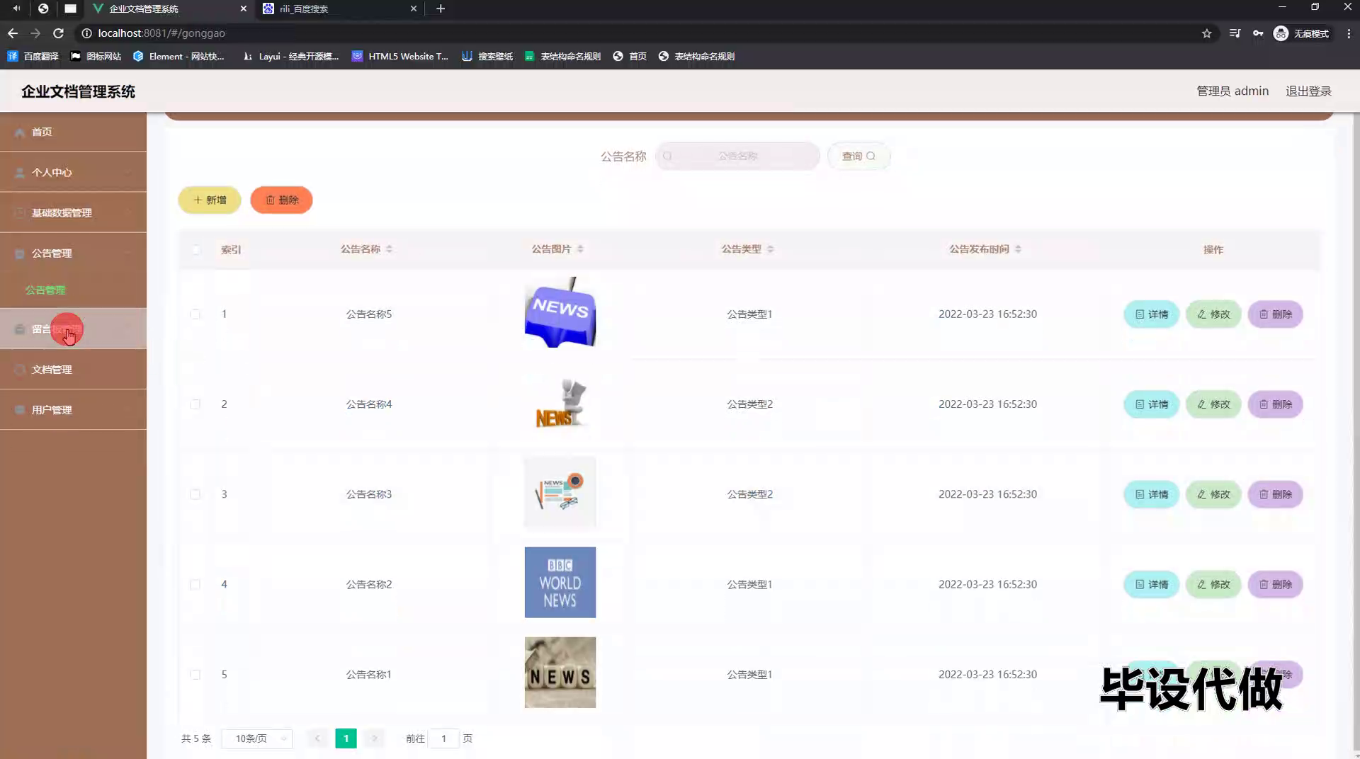Click 删除 for 公告名称3 row
1360x759 pixels.
1275,494
